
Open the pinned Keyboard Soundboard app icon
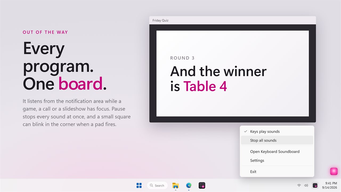coord(202,185)
